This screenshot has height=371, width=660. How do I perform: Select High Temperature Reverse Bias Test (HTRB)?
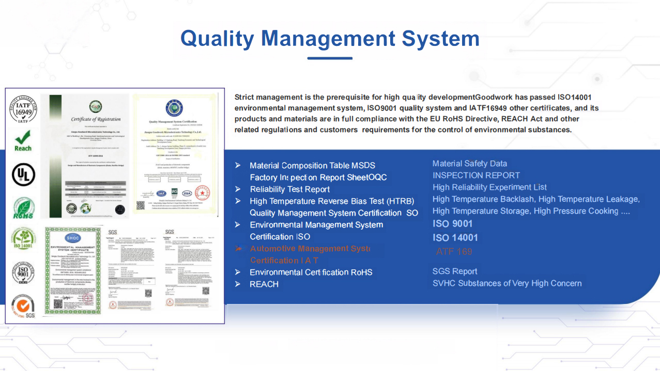pos(332,201)
